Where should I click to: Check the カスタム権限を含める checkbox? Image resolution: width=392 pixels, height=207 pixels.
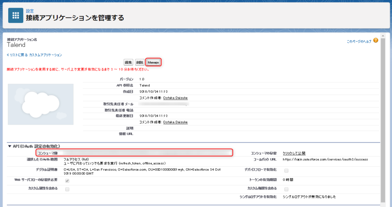286,189
